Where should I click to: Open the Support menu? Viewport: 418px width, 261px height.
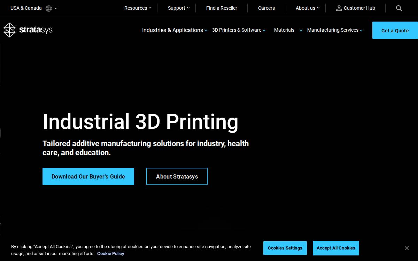tap(176, 8)
